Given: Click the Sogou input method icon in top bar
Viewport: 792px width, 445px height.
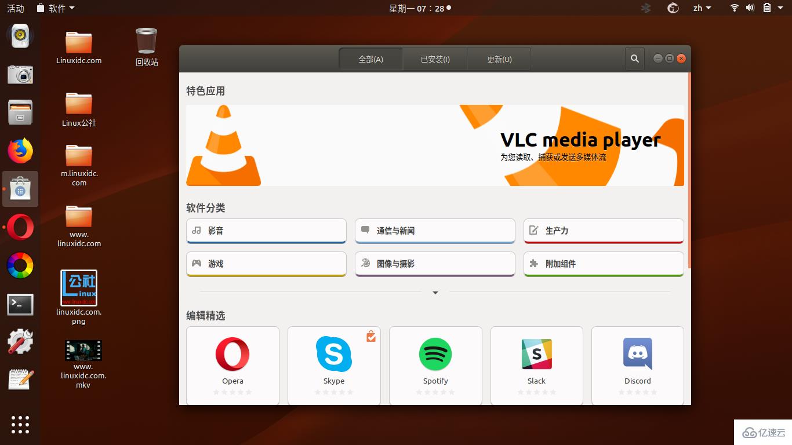Looking at the screenshot, I should click(673, 8).
